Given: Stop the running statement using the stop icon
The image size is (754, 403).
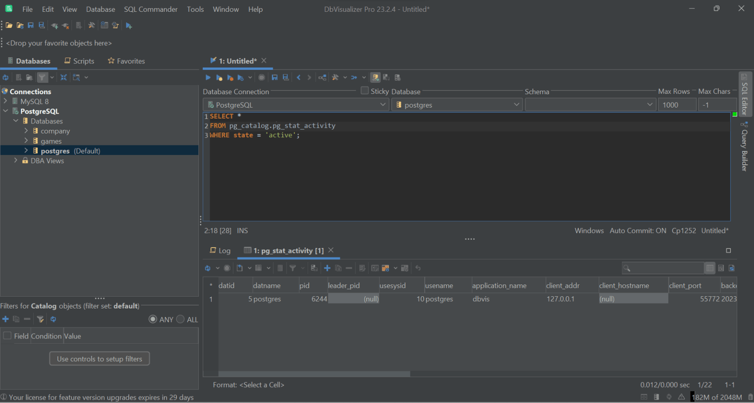Looking at the screenshot, I should click(262, 77).
